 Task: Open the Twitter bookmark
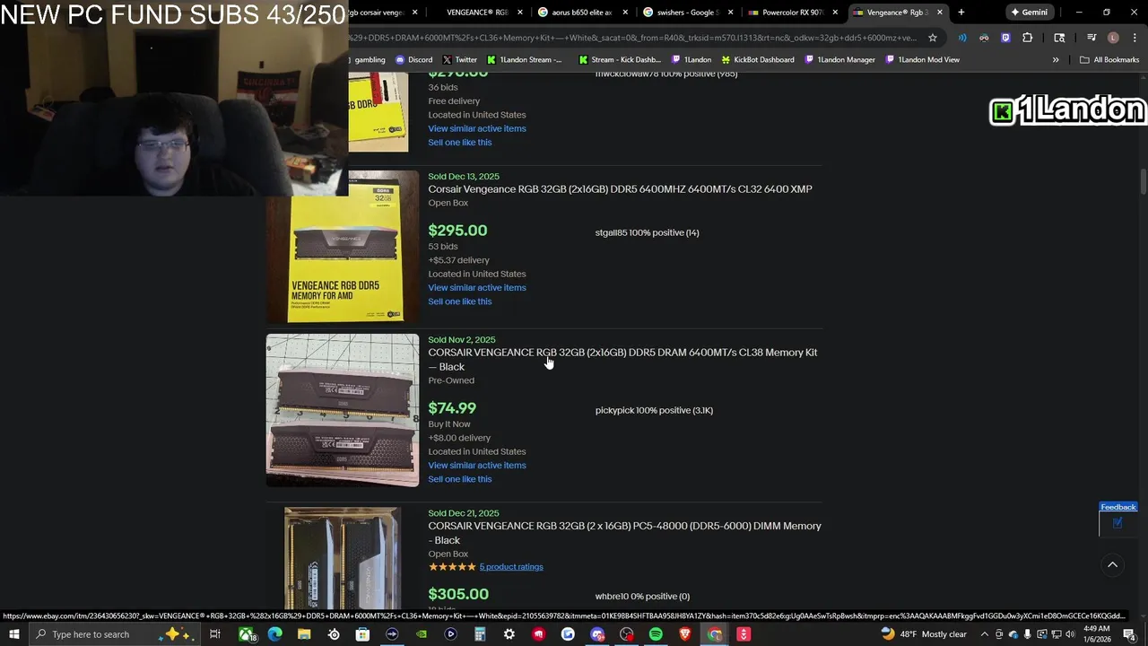point(459,59)
